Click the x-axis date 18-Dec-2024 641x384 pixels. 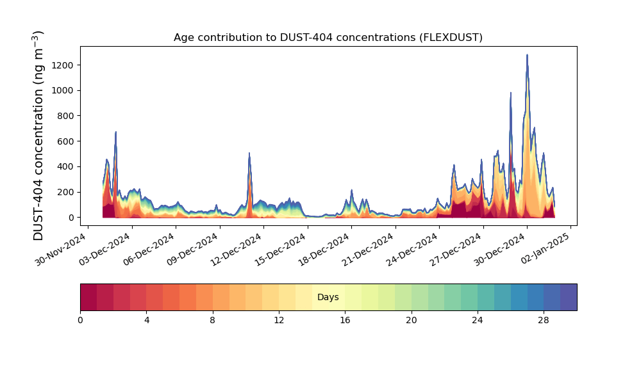pyautogui.click(x=324, y=250)
